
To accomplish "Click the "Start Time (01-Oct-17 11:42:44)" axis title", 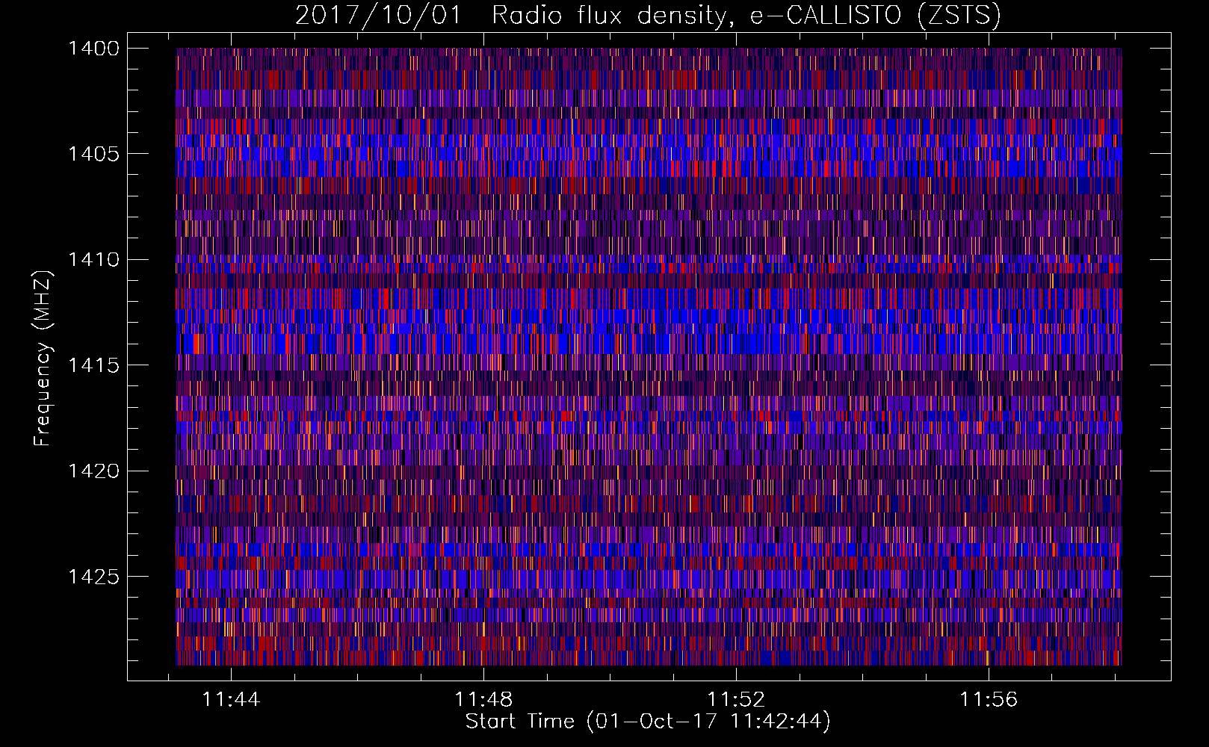I will (648, 722).
